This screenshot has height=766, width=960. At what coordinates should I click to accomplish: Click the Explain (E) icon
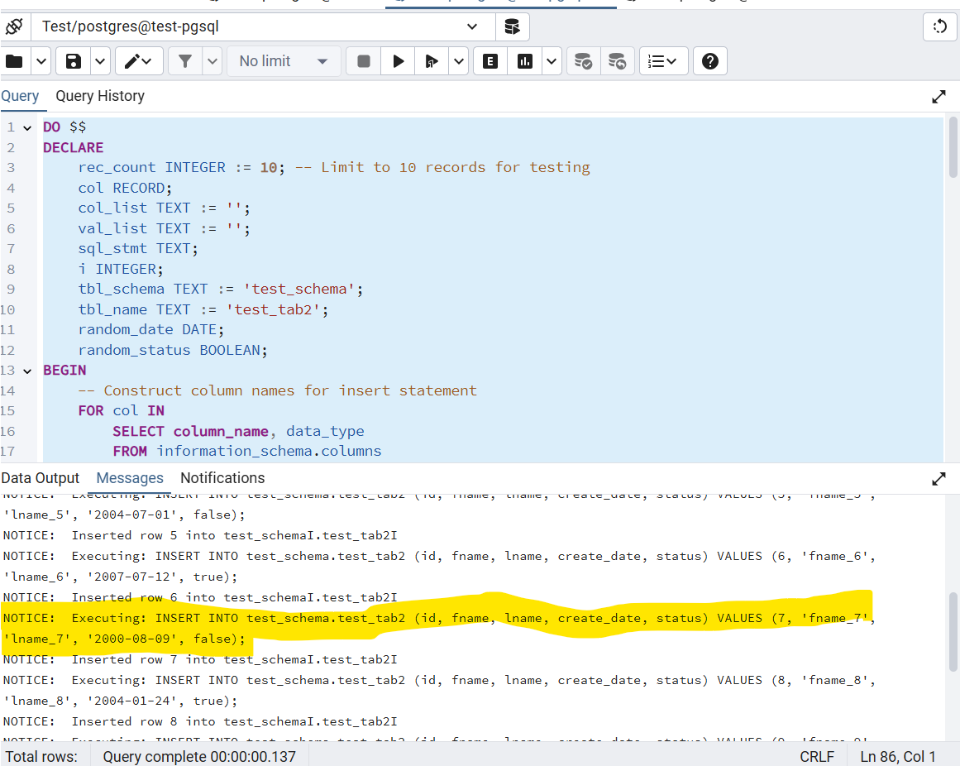(490, 61)
